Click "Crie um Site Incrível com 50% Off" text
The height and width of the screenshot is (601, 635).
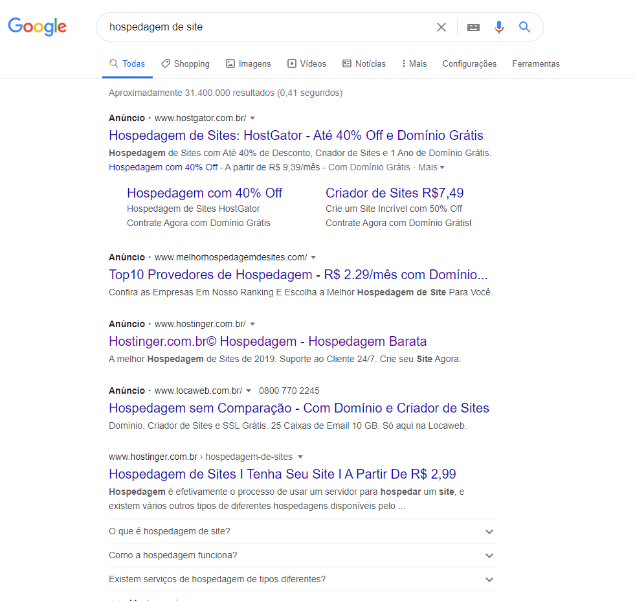click(394, 209)
